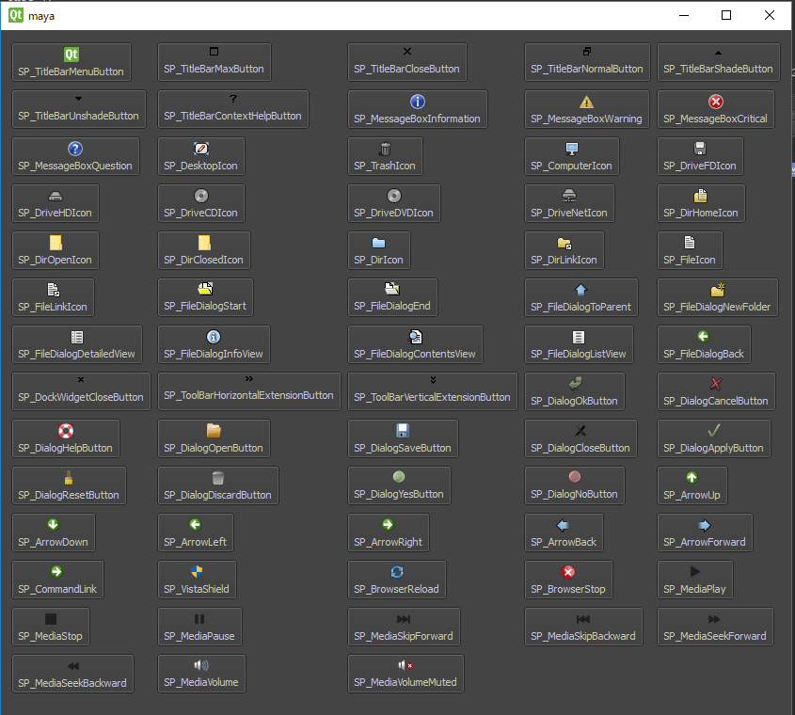Click the SP_MessageBoxWarning button
Screen dimensions: 795x715
pyautogui.click(x=586, y=109)
